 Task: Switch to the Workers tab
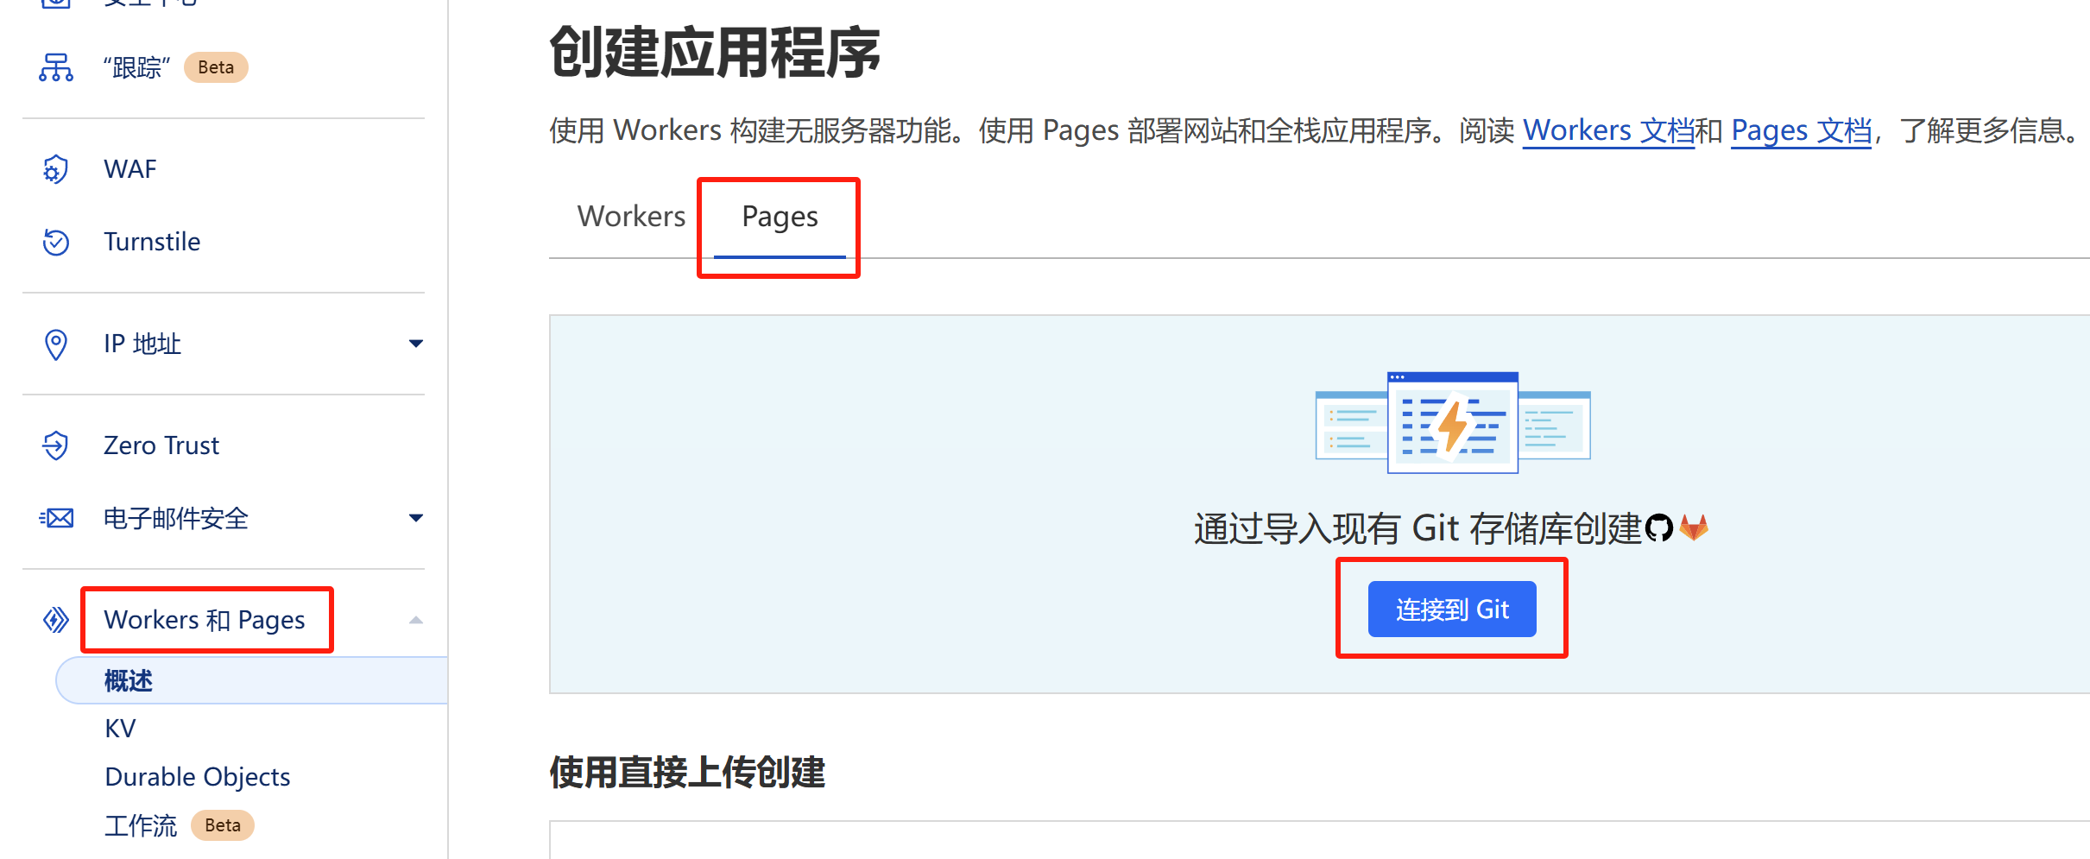631,216
